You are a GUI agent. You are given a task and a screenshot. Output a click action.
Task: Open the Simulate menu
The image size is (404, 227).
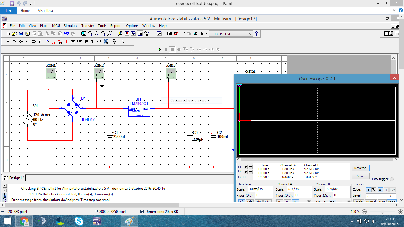[x=71, y=26]
